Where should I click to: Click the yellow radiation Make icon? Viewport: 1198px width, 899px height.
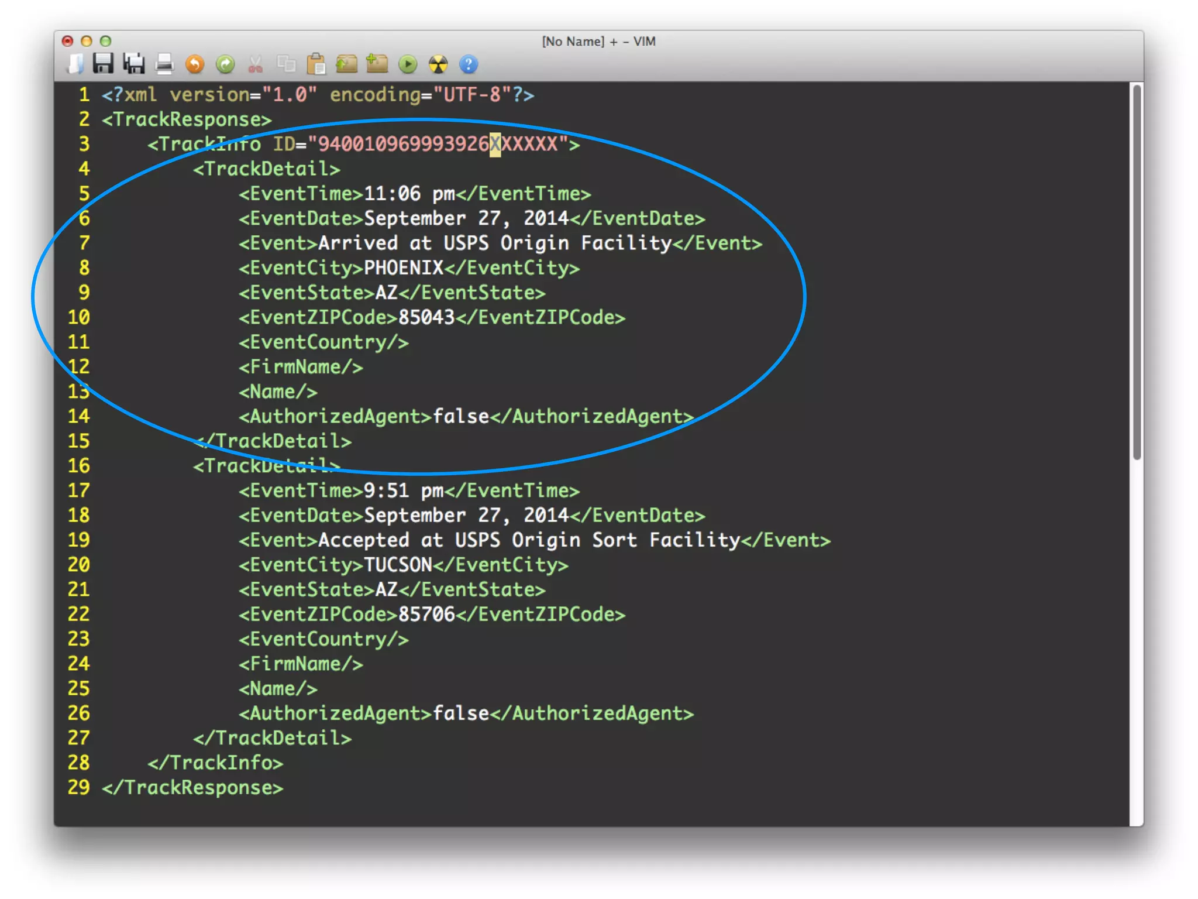coord(438,64)
